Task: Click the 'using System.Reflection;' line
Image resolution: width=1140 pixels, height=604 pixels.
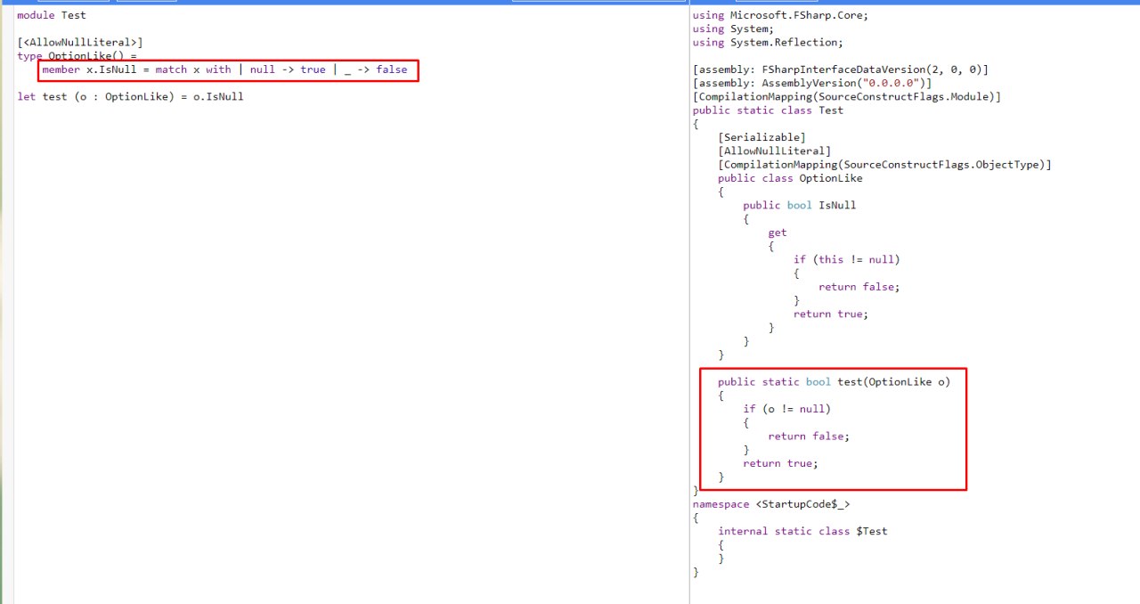Action: coord(768,42)
